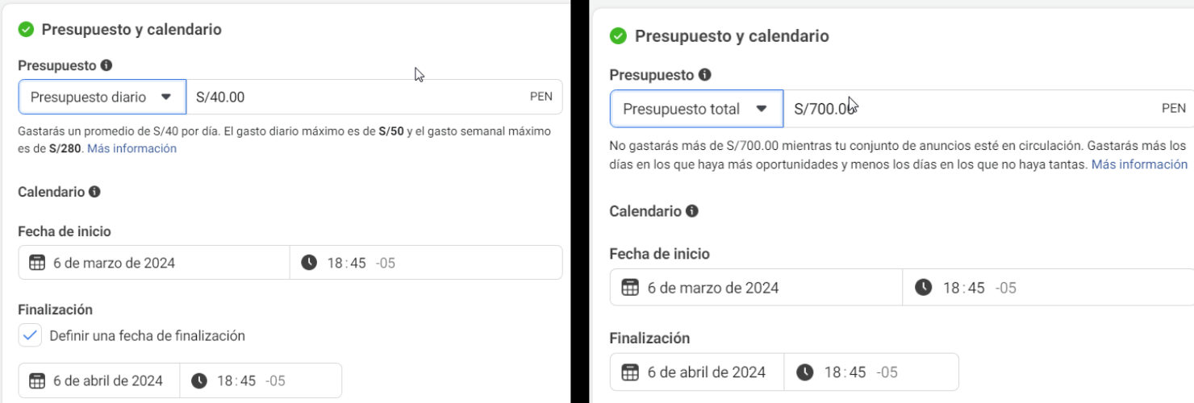Click the S/40.00 budget amount field
The image size is (1194, 403).
355,97
